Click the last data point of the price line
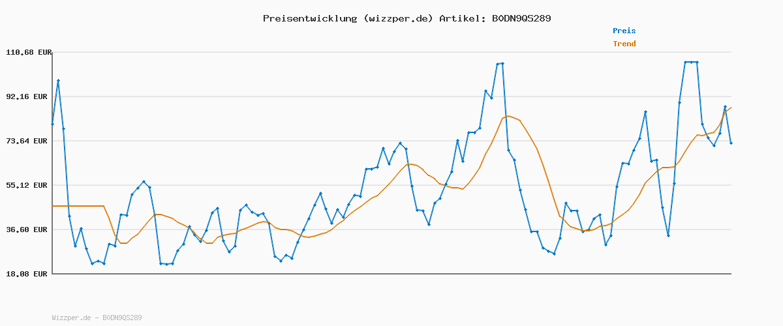 731,143
